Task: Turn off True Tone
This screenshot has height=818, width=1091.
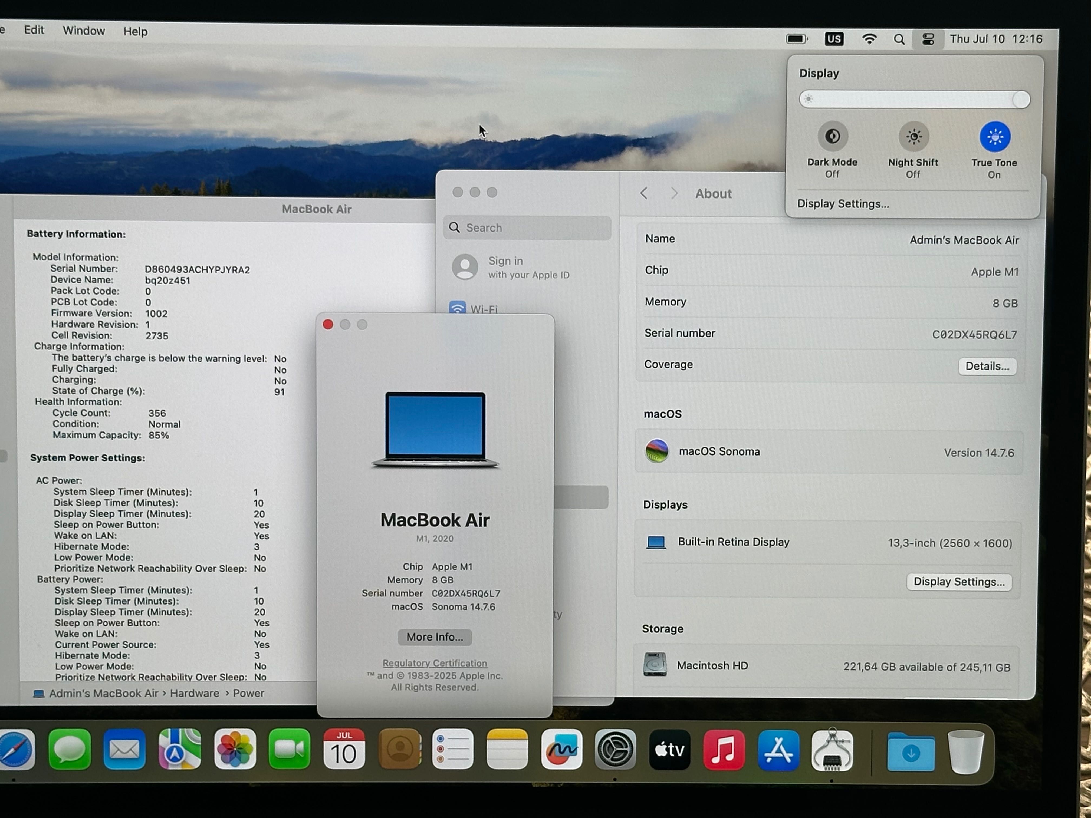Action: pos(995,137)
